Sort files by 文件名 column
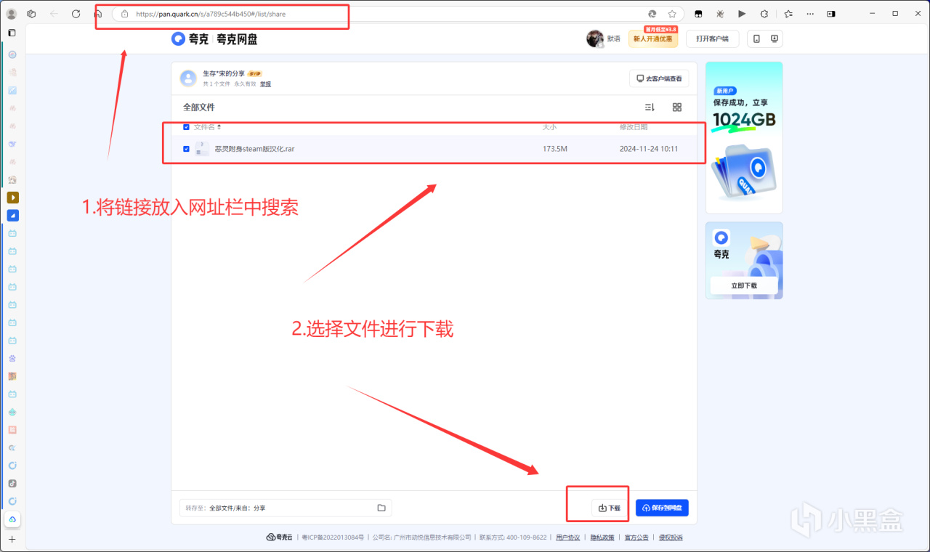 (207, 127)
